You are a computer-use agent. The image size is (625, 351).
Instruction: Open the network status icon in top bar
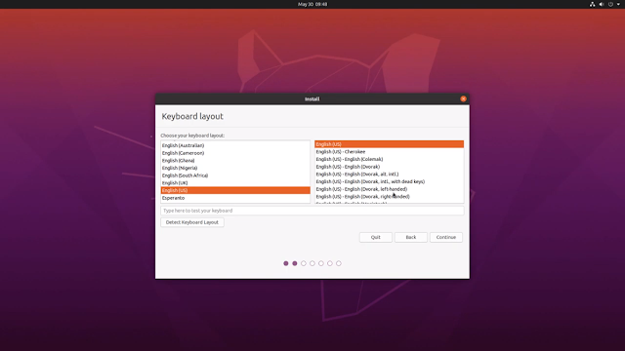click(593, 4)
